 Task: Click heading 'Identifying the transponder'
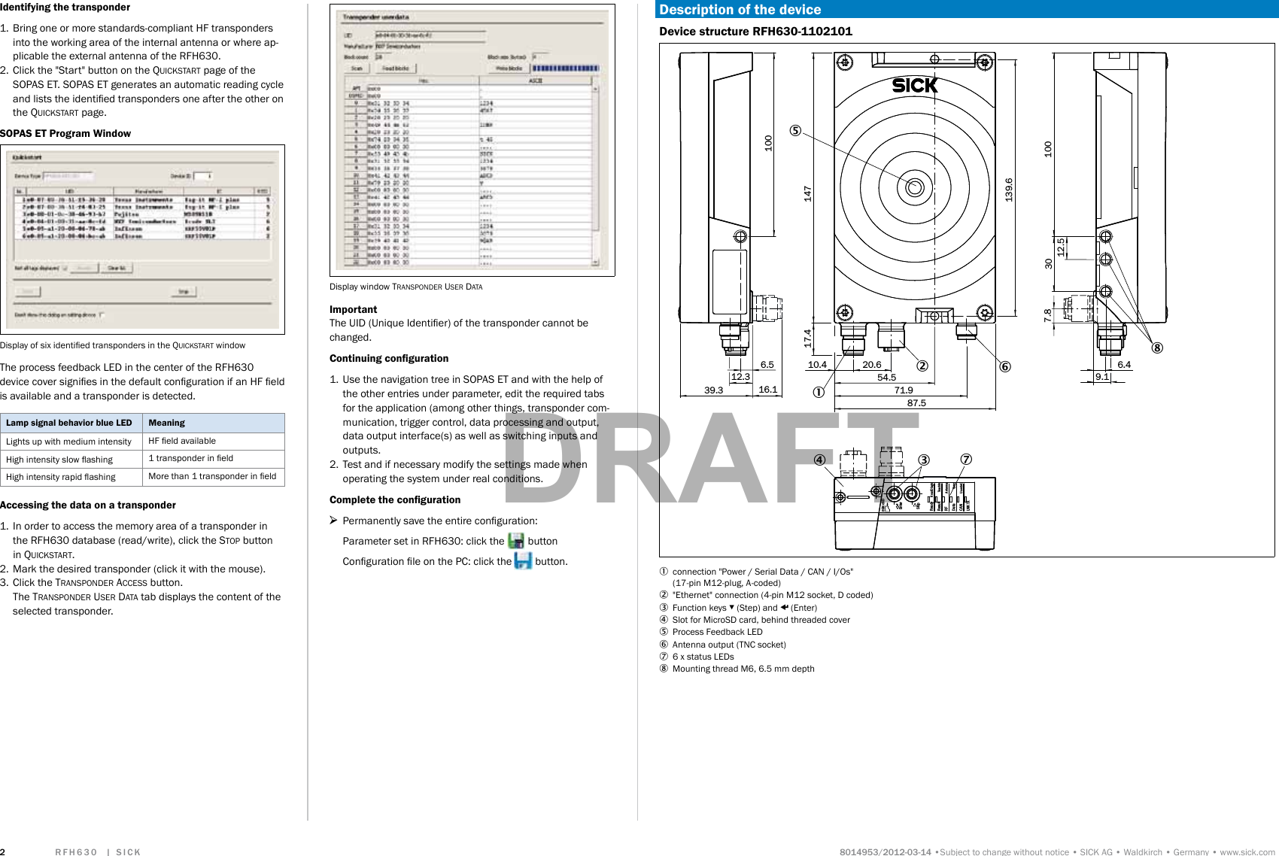click(x=65, y=8)
